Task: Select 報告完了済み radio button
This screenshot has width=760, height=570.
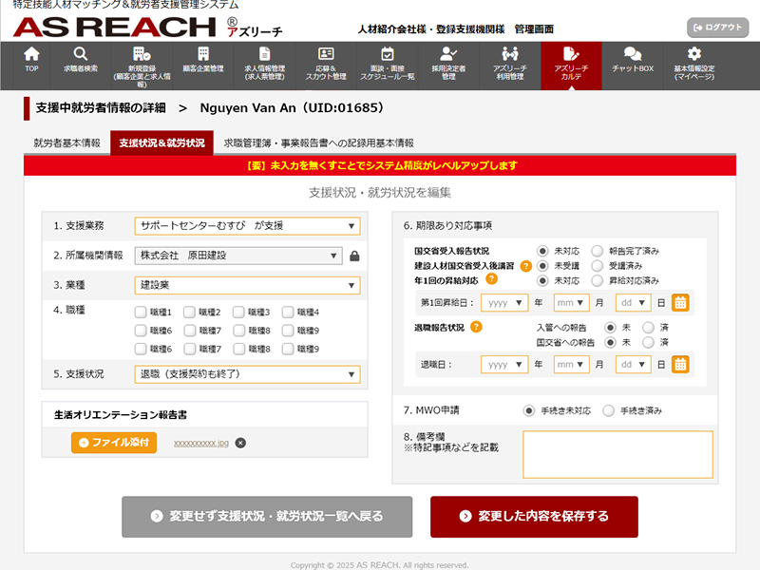Action: 598,251
